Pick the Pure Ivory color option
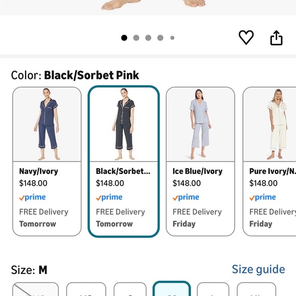 [269, 161]
